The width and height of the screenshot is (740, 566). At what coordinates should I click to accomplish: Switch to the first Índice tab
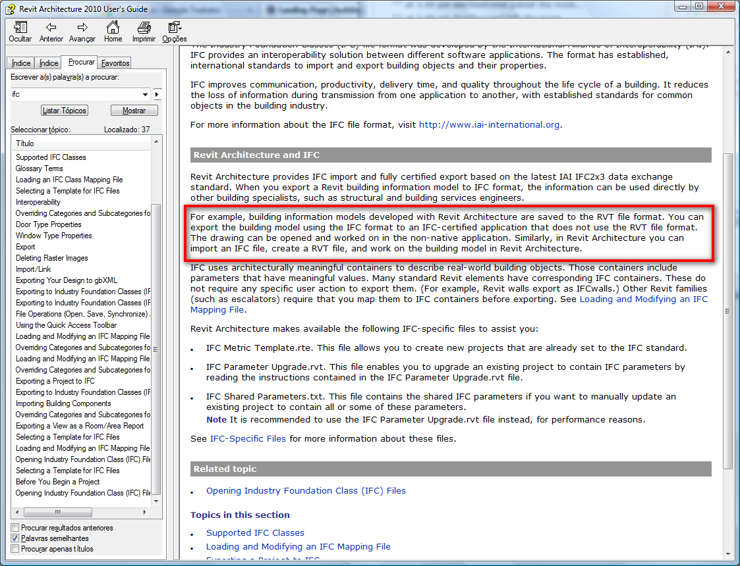[x=21, y=63]
